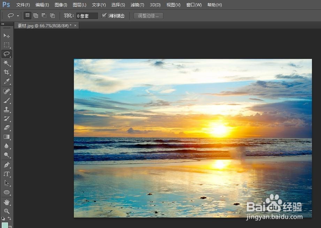Viewport: 321px width, 228px height.
Task: Open the 文字(Y) menu
Action: coord(99,5)
